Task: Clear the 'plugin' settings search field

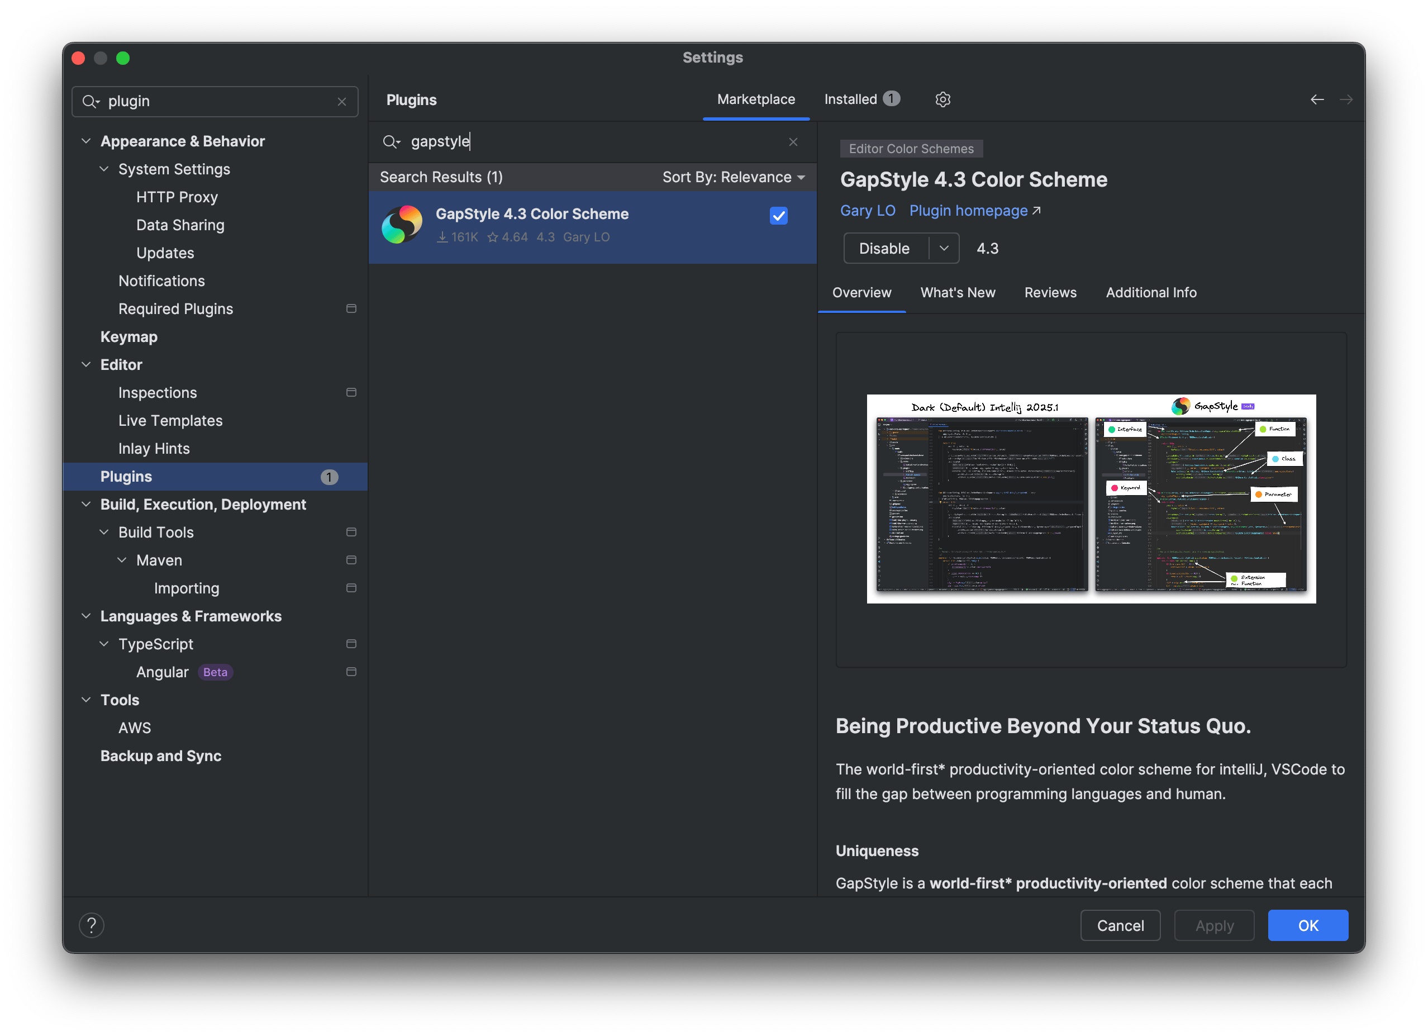Action: click(342, 101)
